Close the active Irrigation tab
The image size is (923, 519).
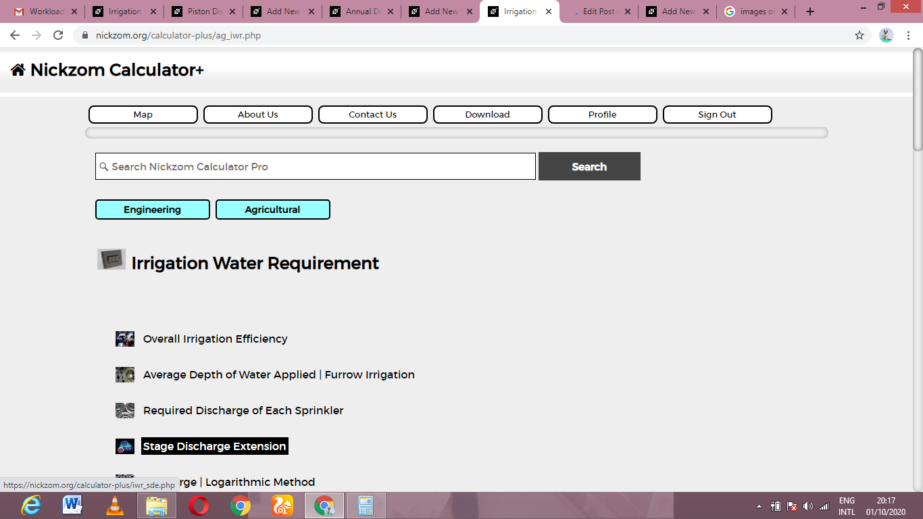click(x=549, y=11)
